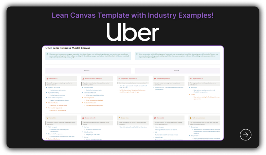Click the info icon in left callout

pyautogui.click(x=47, y=54)
